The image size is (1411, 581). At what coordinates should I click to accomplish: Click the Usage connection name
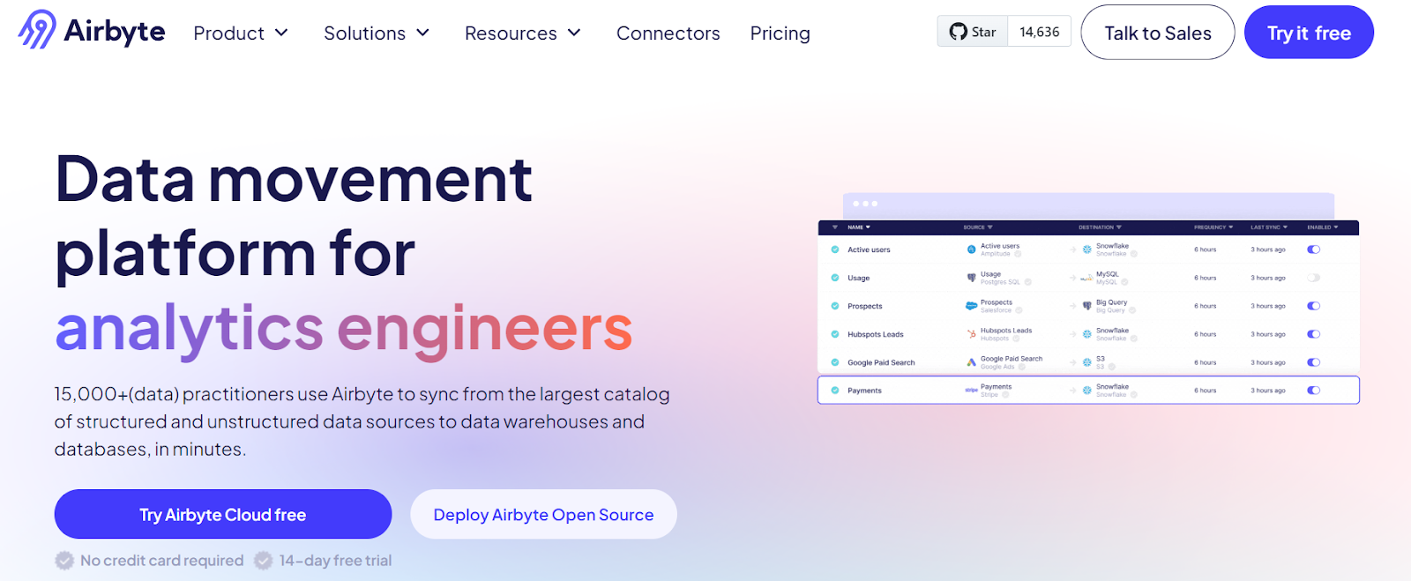[x=859, y=278]
